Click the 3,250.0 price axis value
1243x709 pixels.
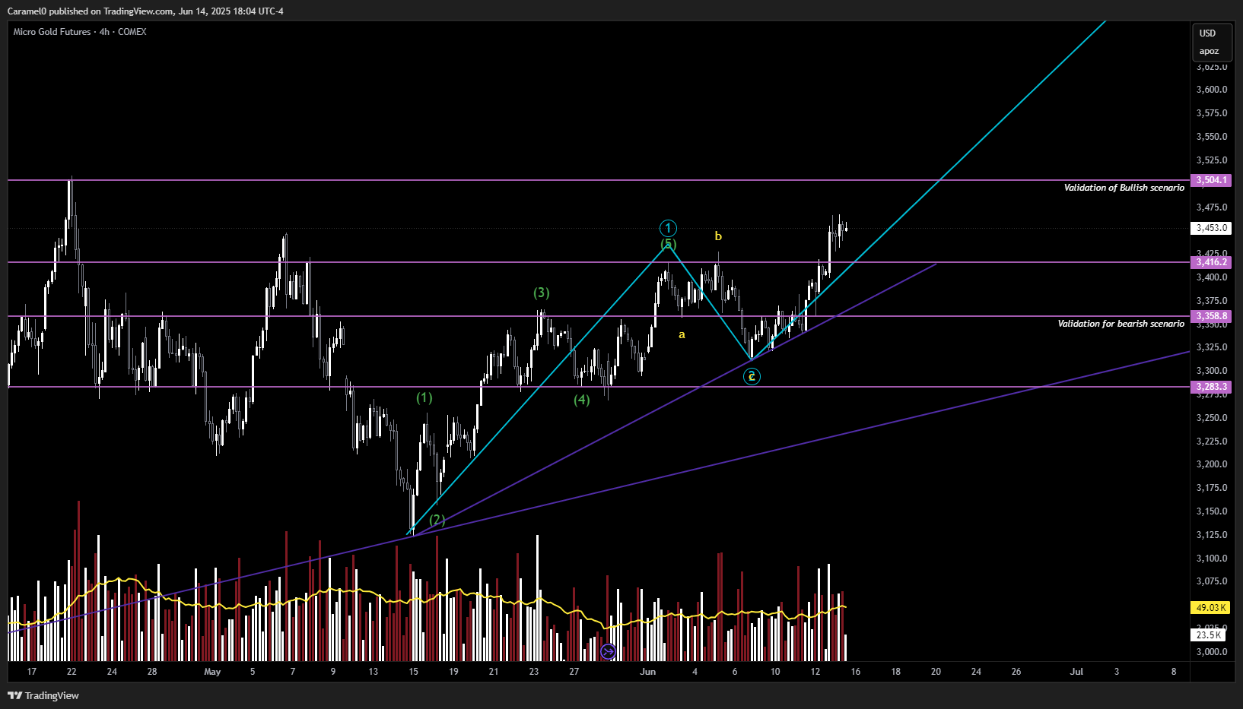[1212, 418]
